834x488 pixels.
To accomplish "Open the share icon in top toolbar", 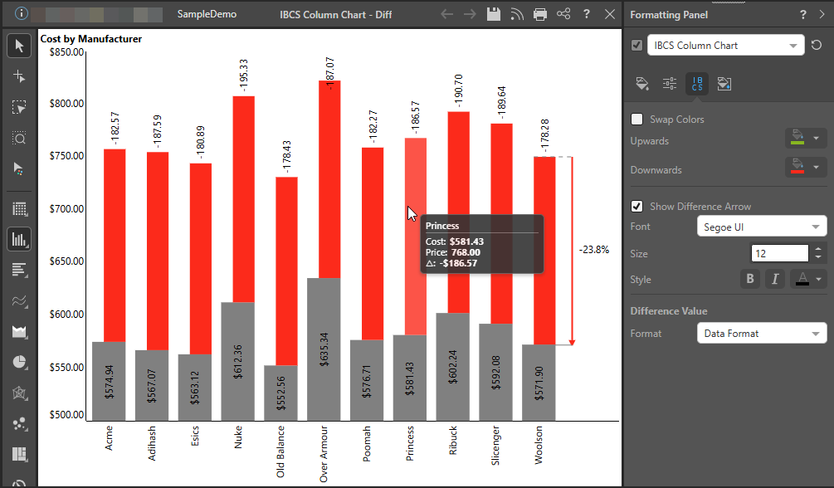I will point(563,14).
